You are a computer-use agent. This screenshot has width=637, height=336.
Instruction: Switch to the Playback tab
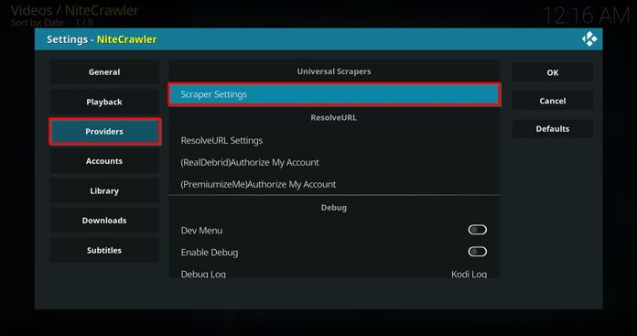(104, 102)
